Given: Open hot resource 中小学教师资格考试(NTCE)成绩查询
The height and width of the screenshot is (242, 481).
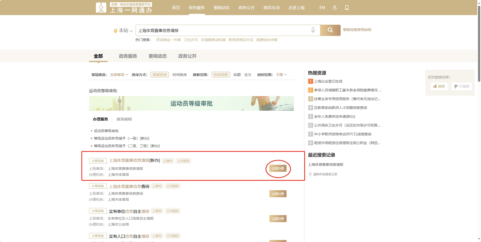Looking at the screenshot, I should (x=343, y=134).
